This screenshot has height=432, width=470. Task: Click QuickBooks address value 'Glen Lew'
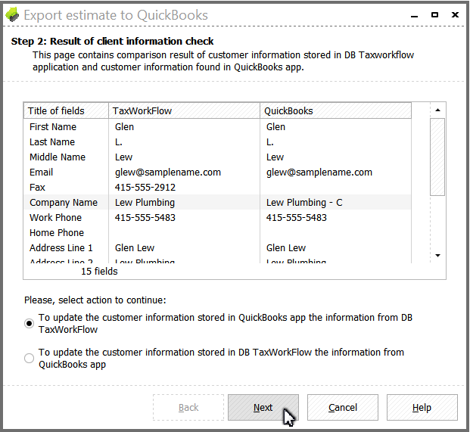(x=286, y=247)
